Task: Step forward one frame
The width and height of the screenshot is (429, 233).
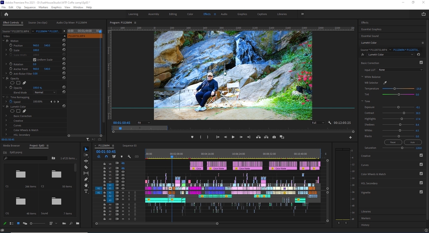Action: tap(241, 137)
